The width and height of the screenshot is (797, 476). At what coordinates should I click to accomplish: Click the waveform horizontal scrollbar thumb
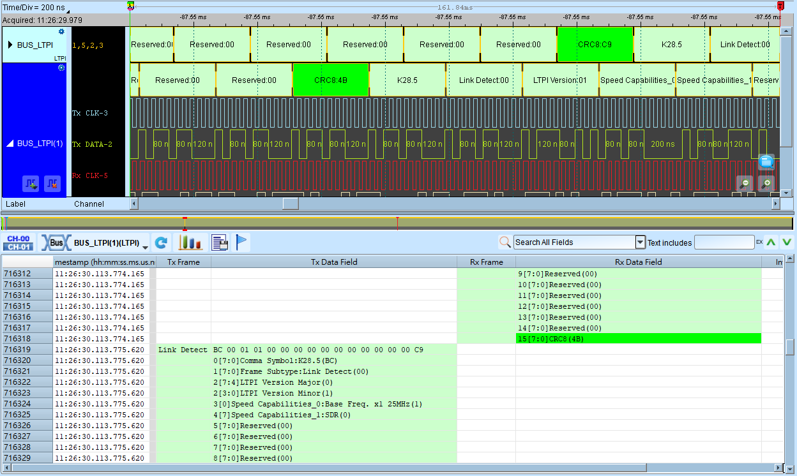(291, 204)
